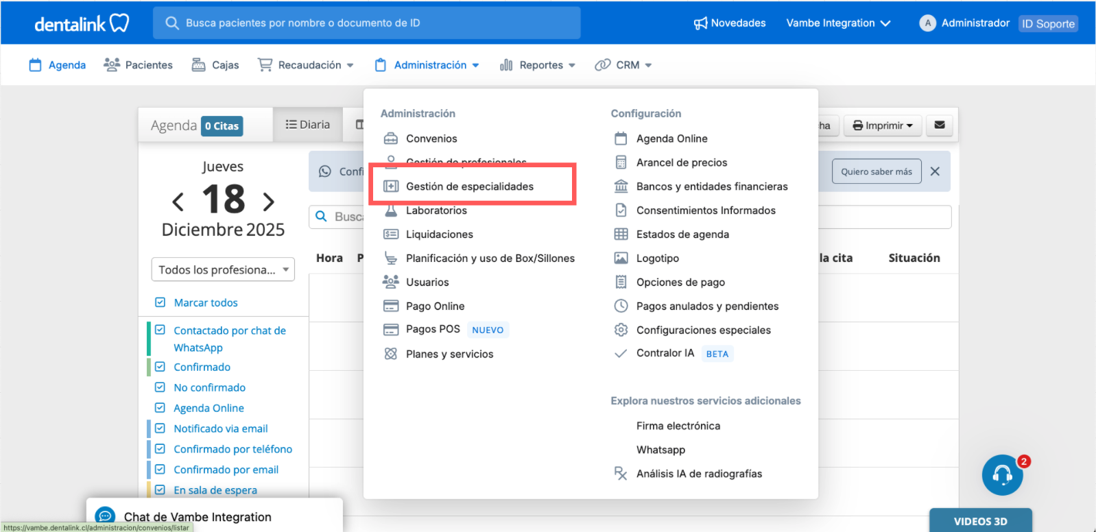Image resolution: width=1096 pixels, height=532 pixels.
Task: Open the Todos los profesionales dropdown
Action: click(x=223, y=269)
